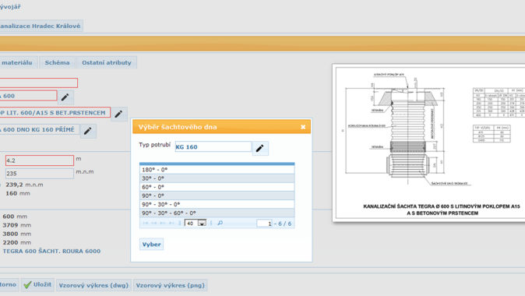Click the depth field containing 4.2
Viewport: 525px width, 296px height.
tap(40, 160)
